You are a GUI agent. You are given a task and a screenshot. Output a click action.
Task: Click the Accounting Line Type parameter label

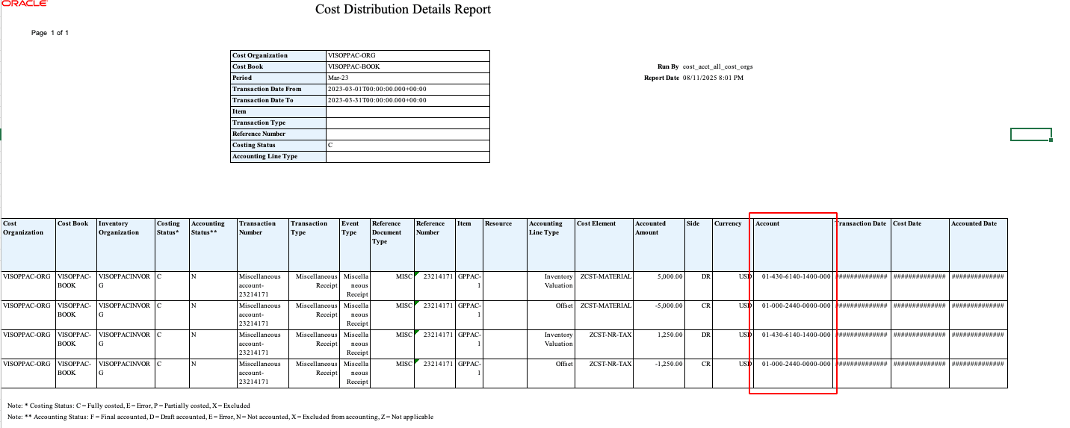click(278, 156)
